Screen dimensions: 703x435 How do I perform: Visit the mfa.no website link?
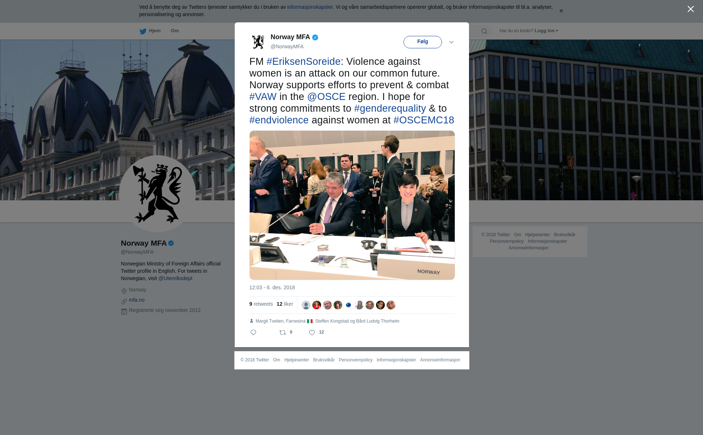click(x=137, y=300)
